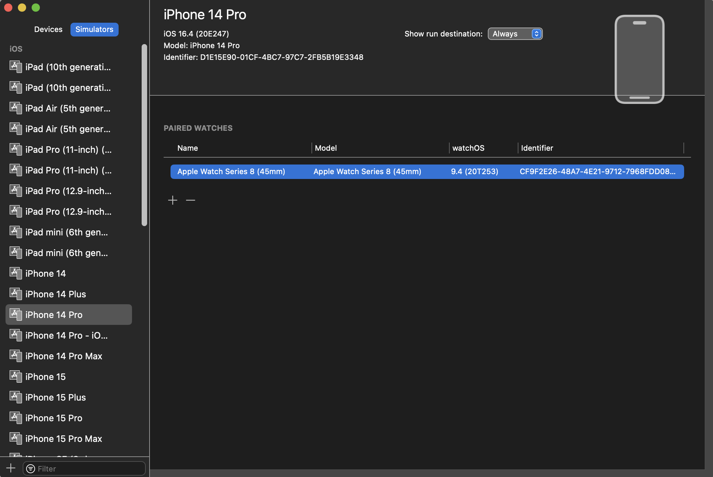The height and width of the screenshot is (477, 713).
Task: Select the Apple Watch Series 8 row
Action: [427, 171]
